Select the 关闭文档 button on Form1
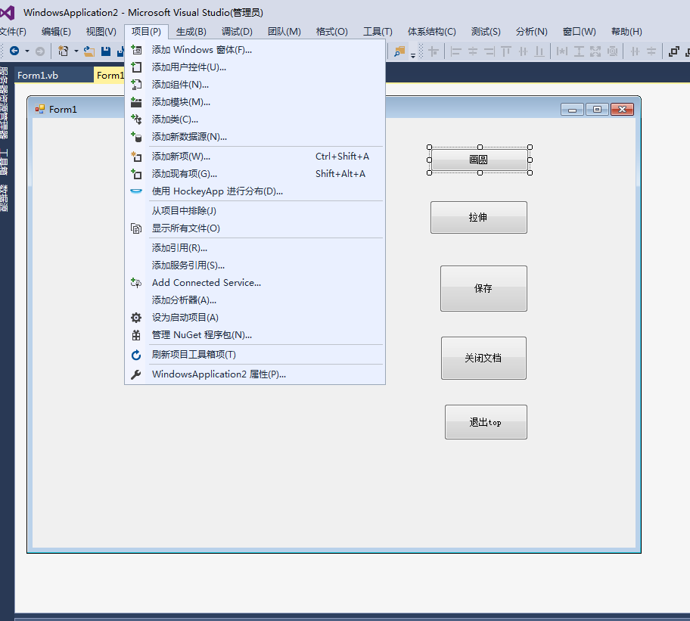This screenshot has height=621, width=690. coord(483,358)
